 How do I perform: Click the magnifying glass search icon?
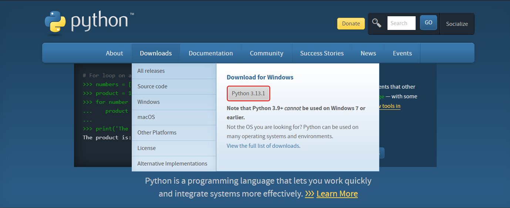coord(377,23)
